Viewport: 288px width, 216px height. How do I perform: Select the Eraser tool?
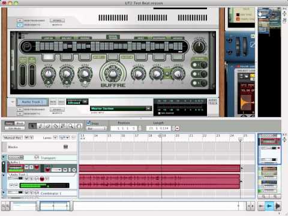(48, 126)
